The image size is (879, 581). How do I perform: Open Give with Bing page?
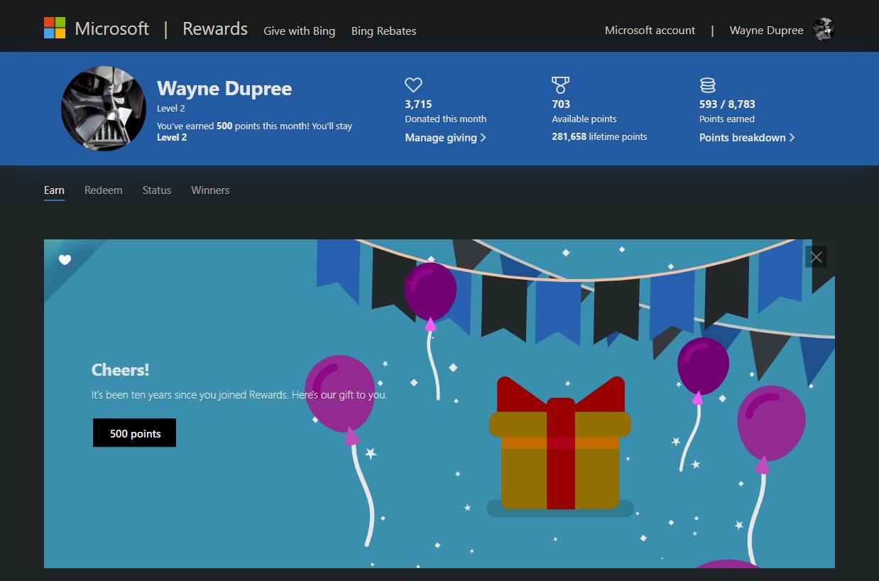pos(299,31)
